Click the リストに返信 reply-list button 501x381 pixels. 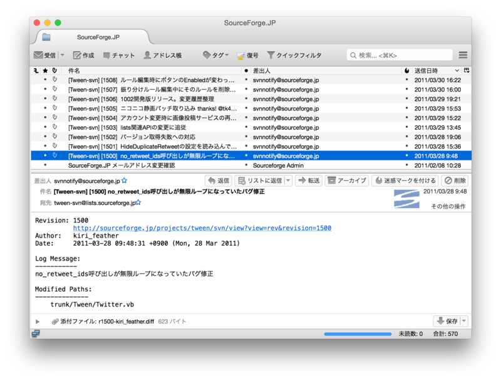(260, 180)
